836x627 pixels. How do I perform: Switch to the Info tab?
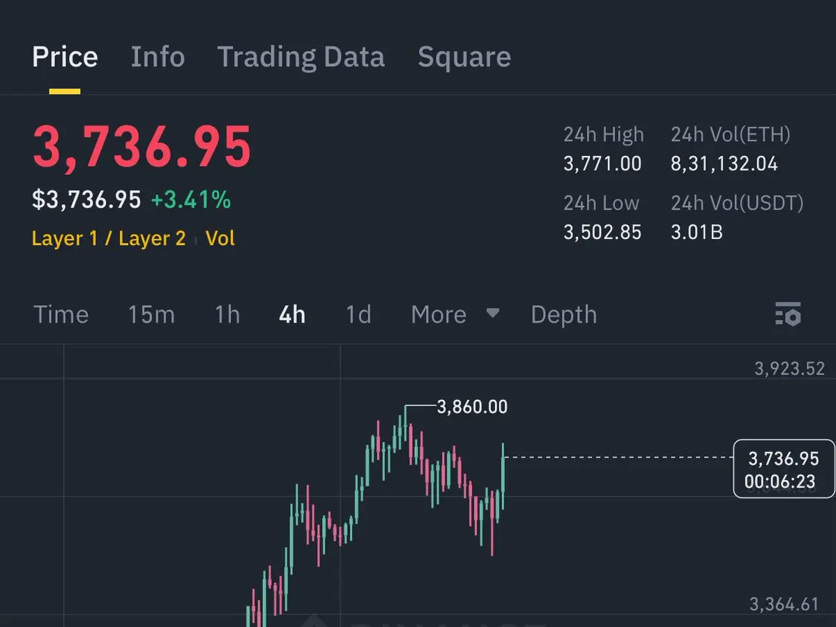(x=158, y=57)
